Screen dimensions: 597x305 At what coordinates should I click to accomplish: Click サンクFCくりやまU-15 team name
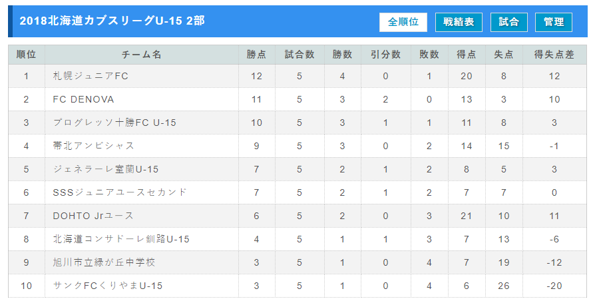(108, 286)
